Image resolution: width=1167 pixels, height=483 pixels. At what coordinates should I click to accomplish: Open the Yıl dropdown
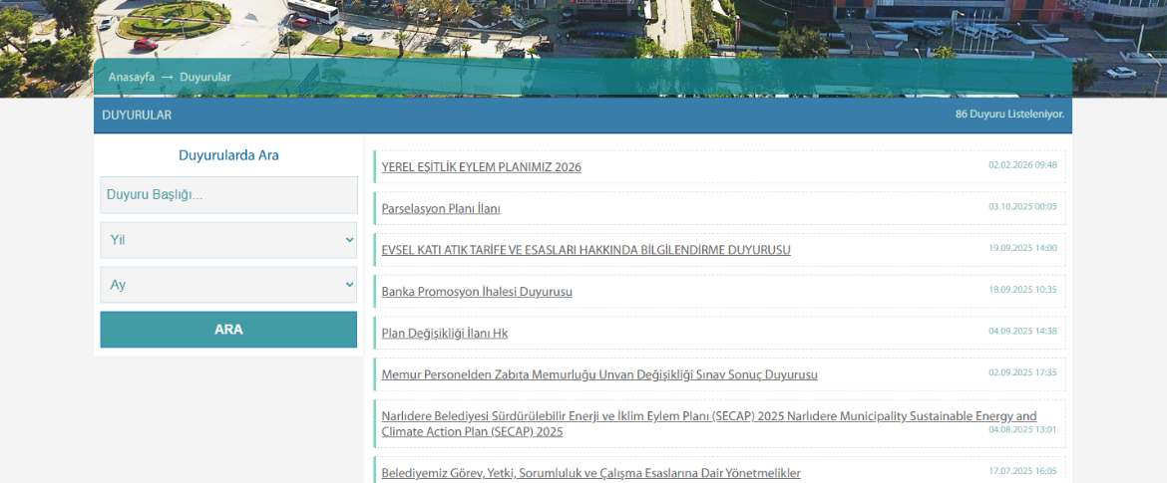[228, 240]
